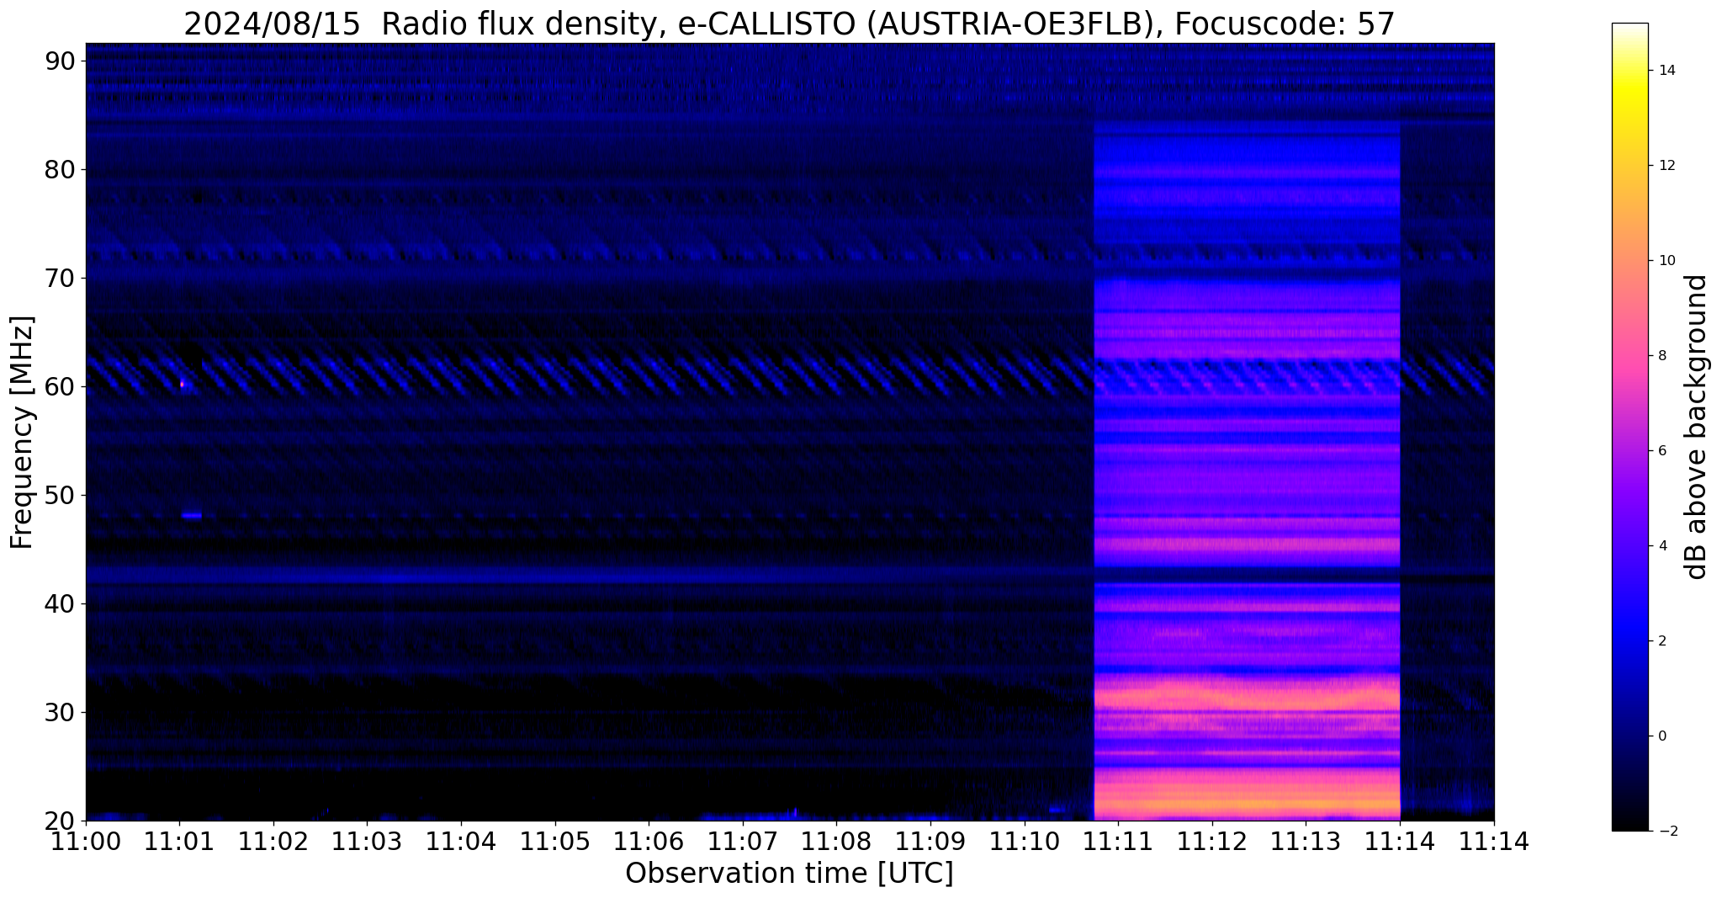Click the plot title mentioning AUSTRIA-OE3FLB
The width and height of the screenshot is (1722, 898).
point(789,23)
